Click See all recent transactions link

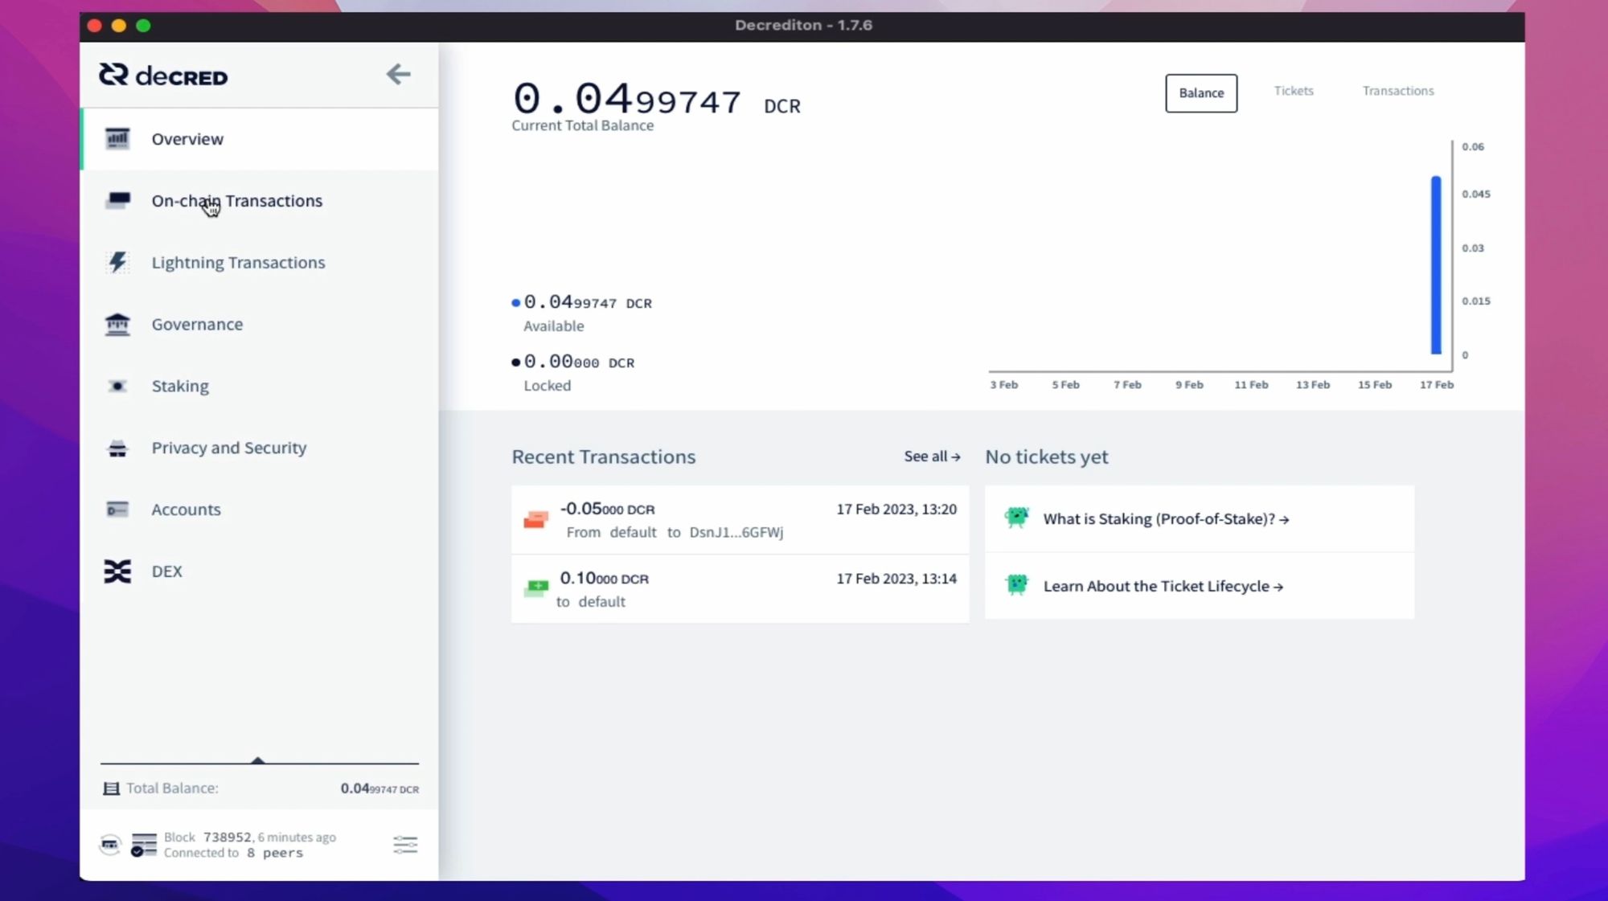pyautogui.click(x=931, y=457)
